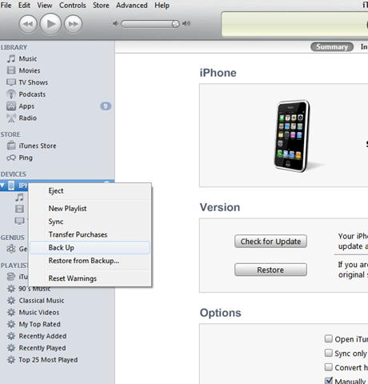368x384 pixels.
Task: Enable the Convert higher checkbox
Action: (x=329, y=367)
